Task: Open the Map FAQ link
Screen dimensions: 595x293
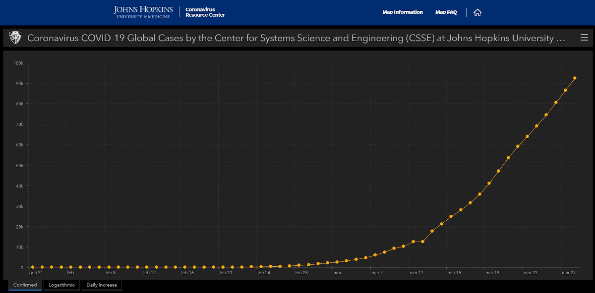Action: tap(446, 12)
